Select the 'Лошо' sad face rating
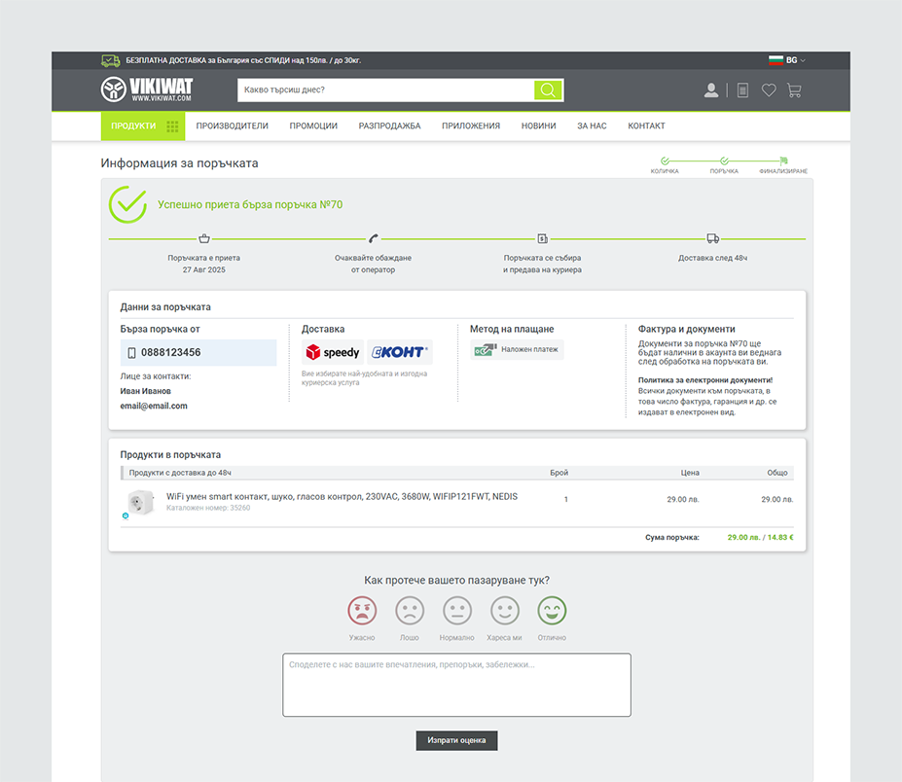Viewport: 902px width, 782px height. (410, 611)
